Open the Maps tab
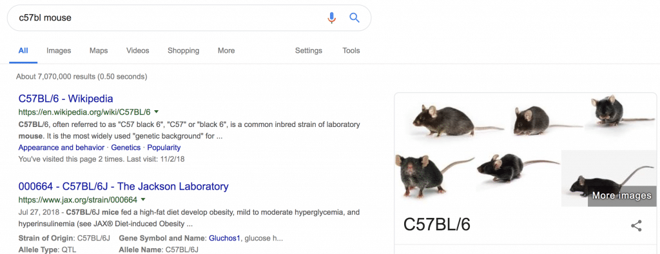The height and width of the screenshot is (254, 660). pos(99,50)
